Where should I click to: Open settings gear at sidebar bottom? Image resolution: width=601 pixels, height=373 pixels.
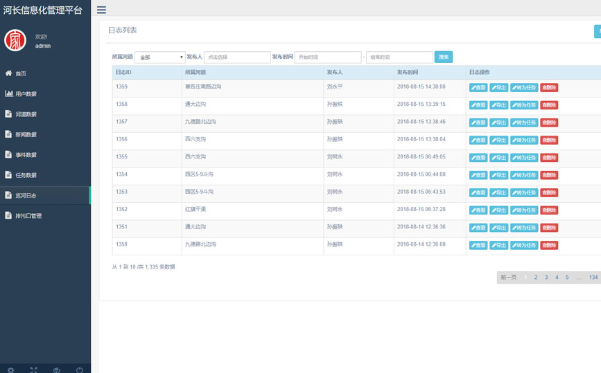tap(10, 370)
